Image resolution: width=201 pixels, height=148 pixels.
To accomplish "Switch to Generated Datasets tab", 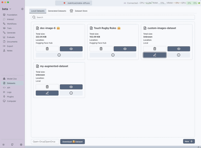I will pyautogui.click(x=57, y=11).
